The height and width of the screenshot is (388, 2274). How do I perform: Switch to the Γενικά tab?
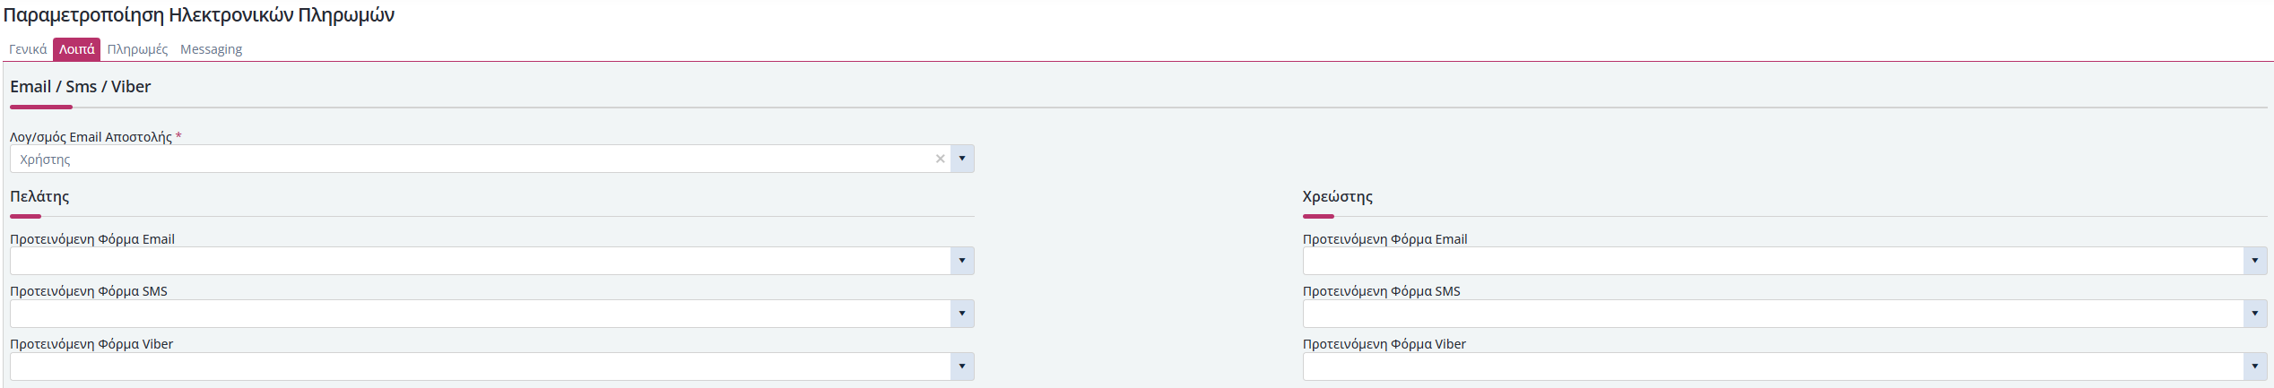[28, 49]
